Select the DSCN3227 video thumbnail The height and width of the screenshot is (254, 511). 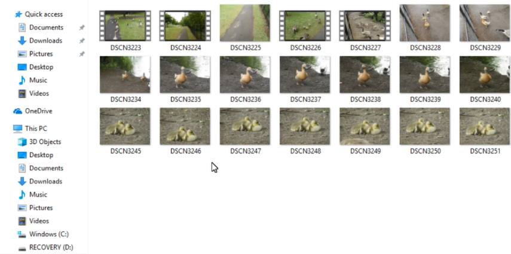(x=365, y=26)
